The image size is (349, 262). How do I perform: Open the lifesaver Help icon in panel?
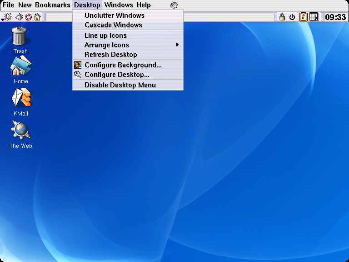pos(28,17)
